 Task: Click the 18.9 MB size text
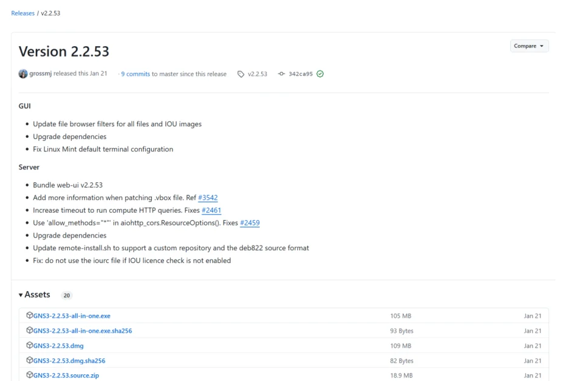(x=401, y=376)
